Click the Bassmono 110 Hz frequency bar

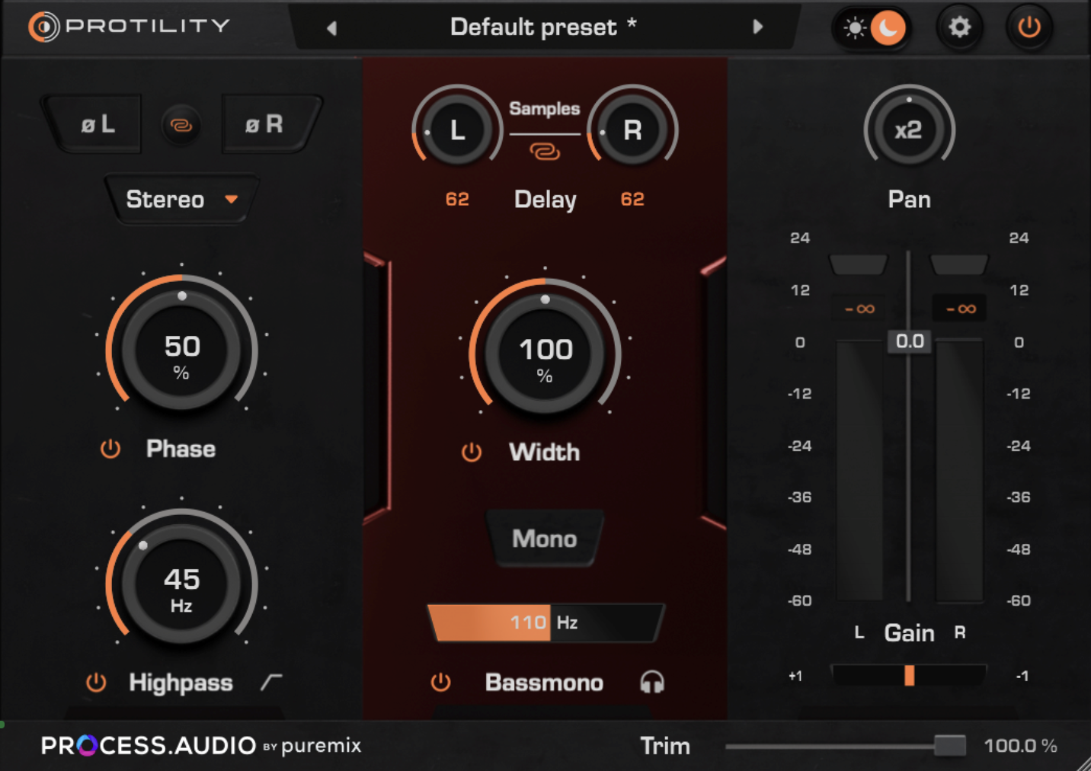[545, 622]
